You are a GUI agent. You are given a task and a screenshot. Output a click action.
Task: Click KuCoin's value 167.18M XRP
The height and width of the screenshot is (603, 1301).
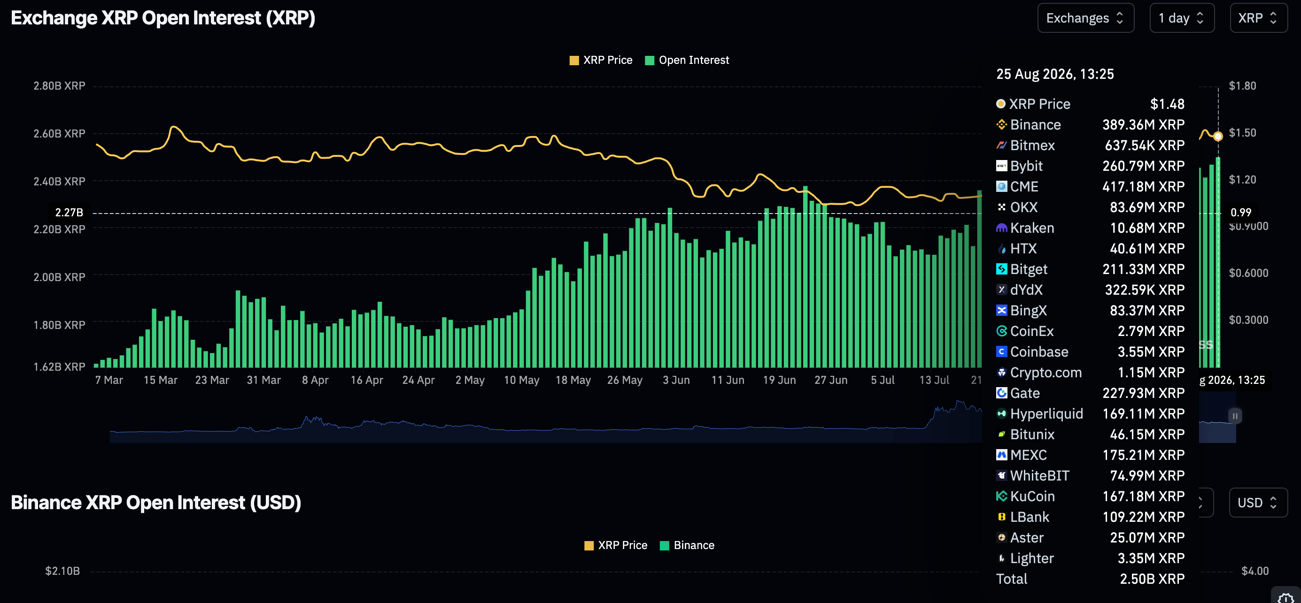coord(1143,496)
